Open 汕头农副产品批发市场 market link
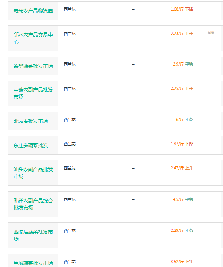This screenshot has height=267, width=223. [33, 173]
